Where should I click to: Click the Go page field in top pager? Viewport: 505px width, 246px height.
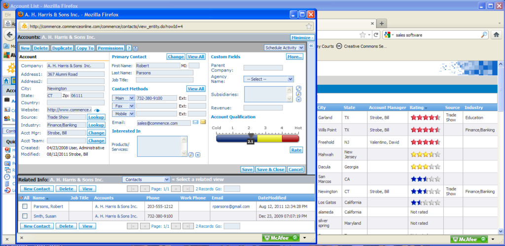[x=232, y=189]
